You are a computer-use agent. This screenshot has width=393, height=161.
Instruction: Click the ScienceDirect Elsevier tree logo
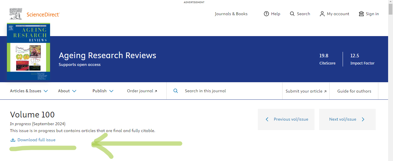pyautogui.click(x=16, y=14)
